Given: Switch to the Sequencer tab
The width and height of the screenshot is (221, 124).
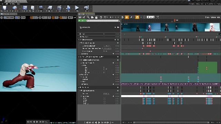Looking at the screenshot, I should coord(86,14).
